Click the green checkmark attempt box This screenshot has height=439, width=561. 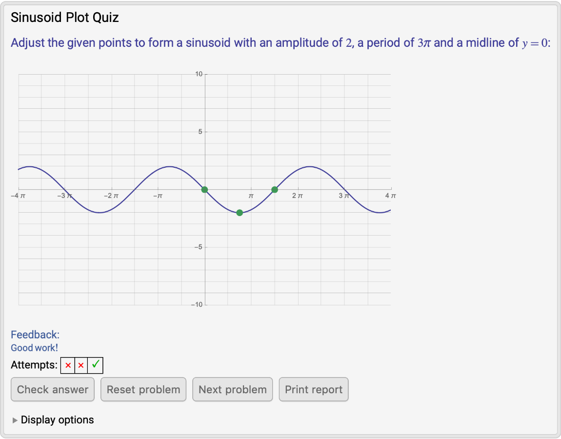pos(96,365)
